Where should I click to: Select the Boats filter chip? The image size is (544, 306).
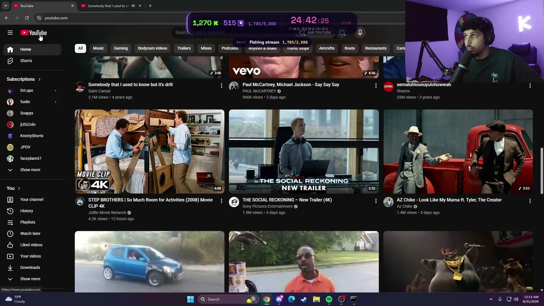(350, 48)
